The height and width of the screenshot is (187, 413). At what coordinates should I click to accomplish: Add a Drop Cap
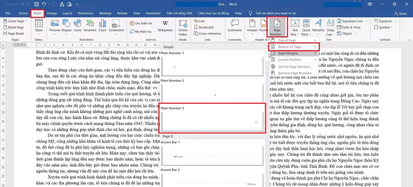pyautogui.click(x=330, y=28)
